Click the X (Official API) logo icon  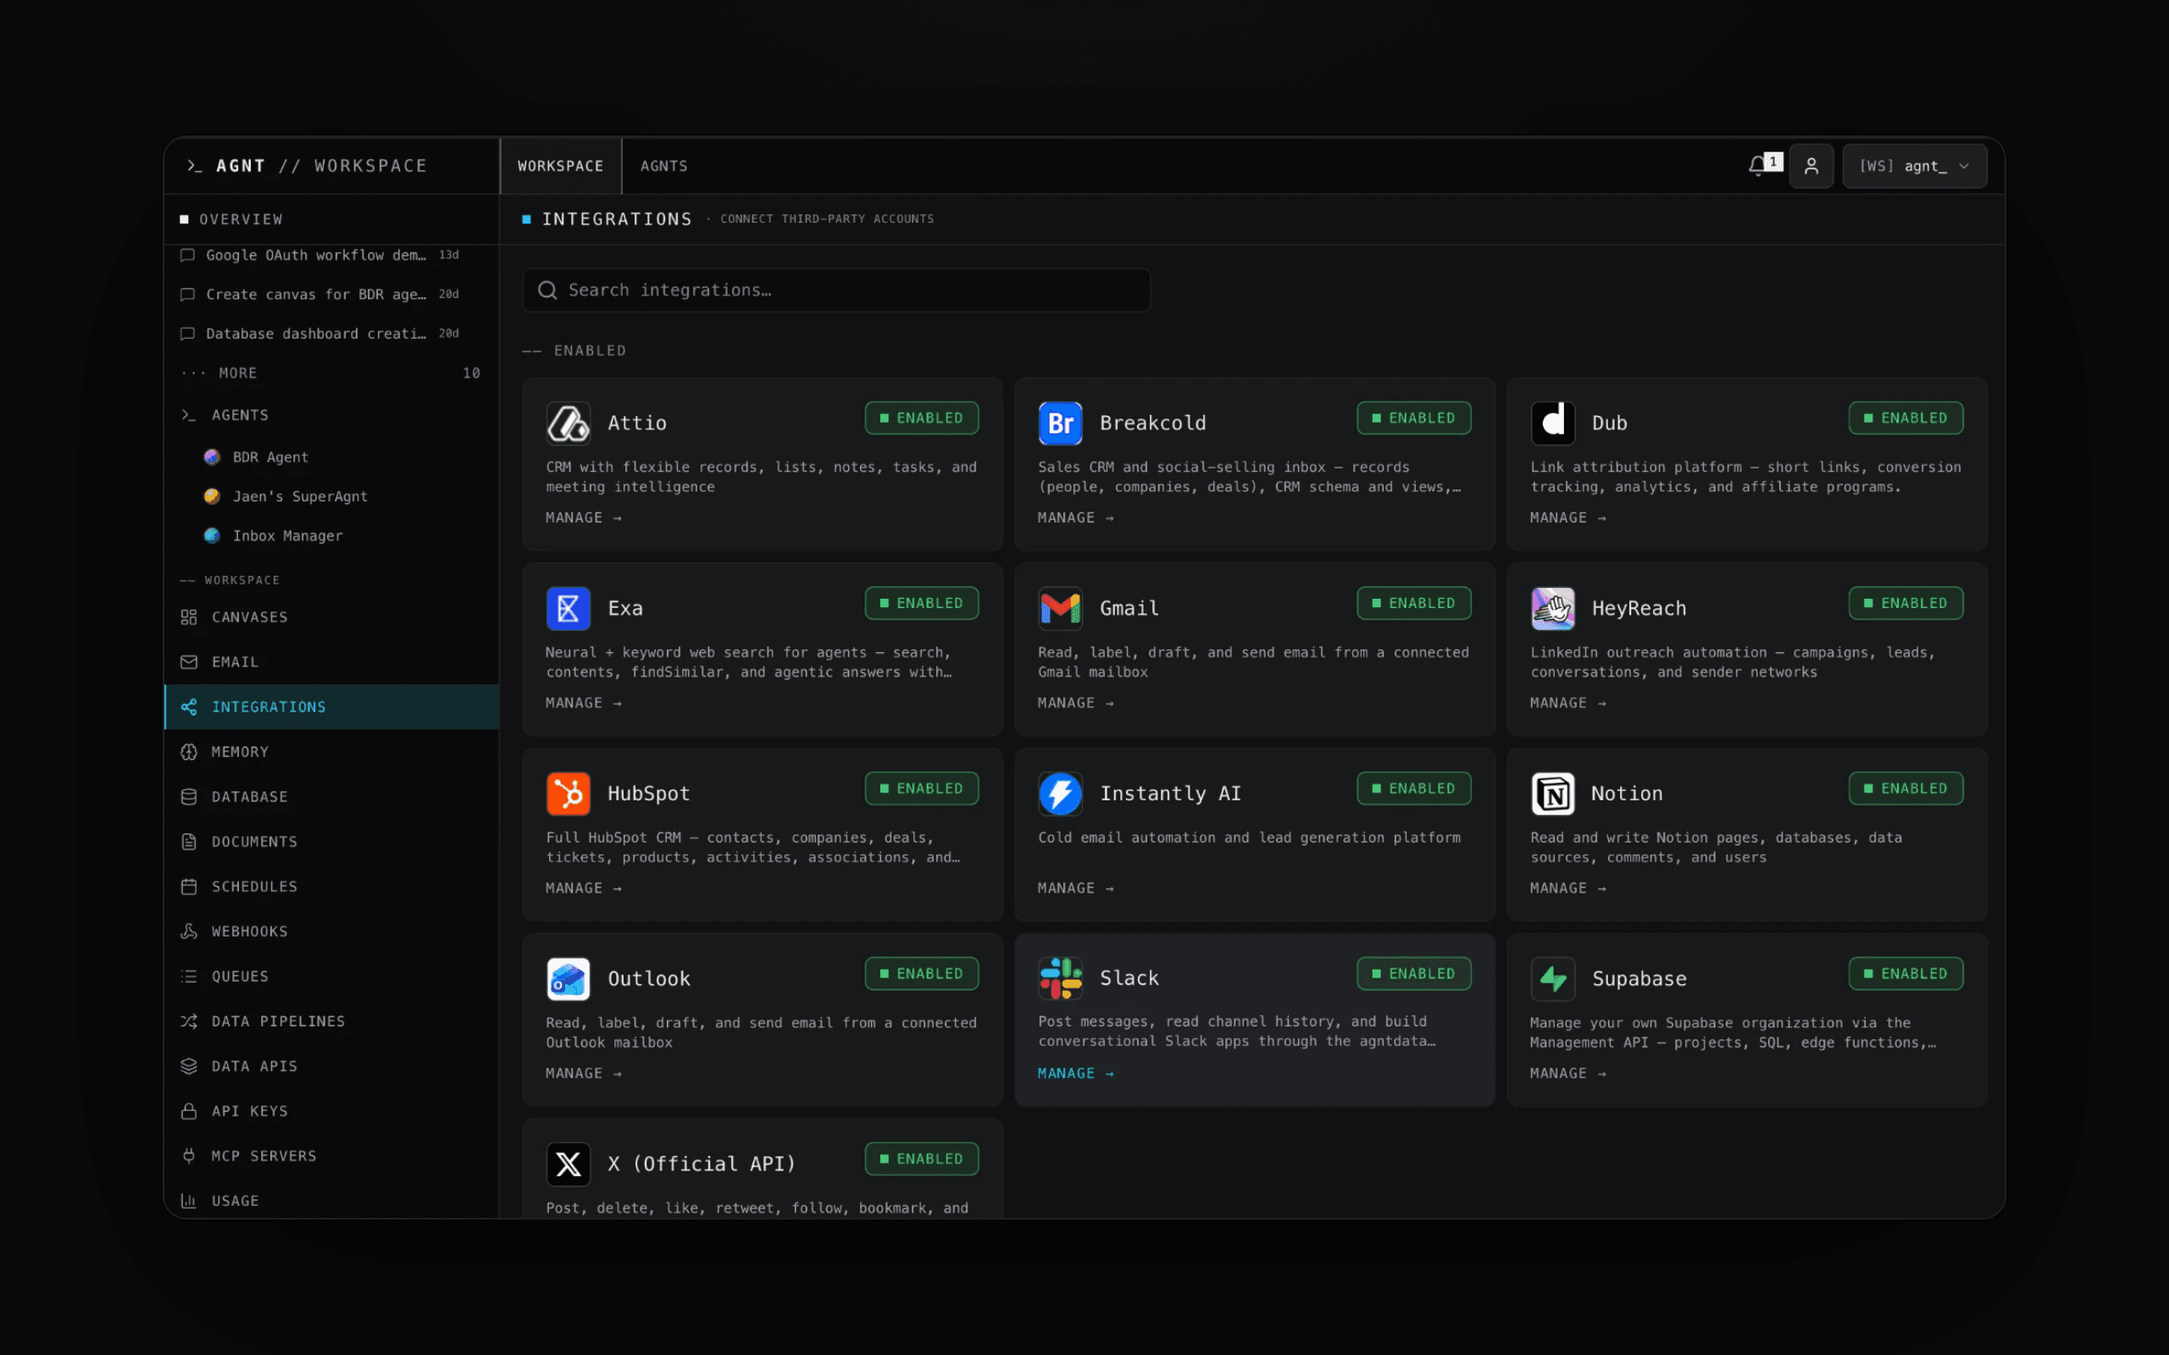569,1164
